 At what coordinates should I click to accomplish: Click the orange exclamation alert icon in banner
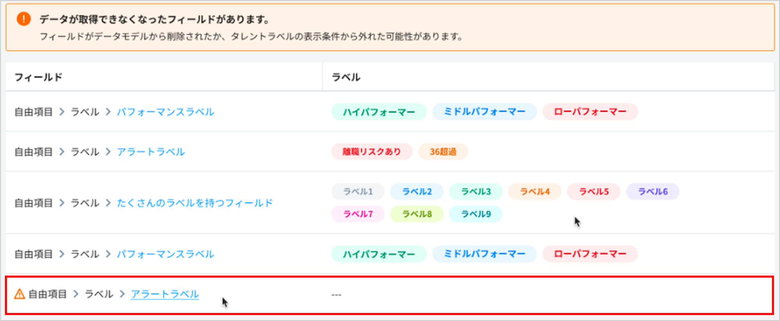coord(24,19)
